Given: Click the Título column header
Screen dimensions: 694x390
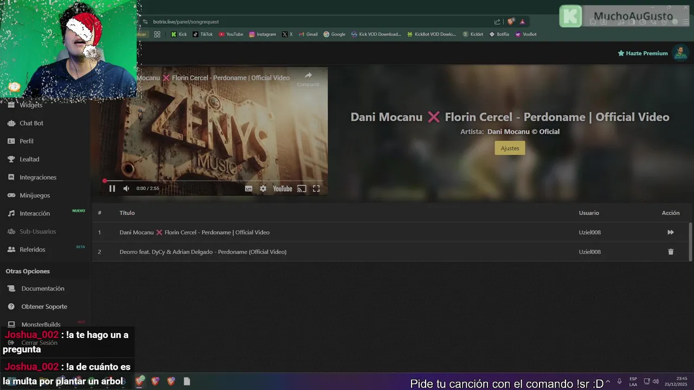Looking at the screenshot, I should pyautogui.click(x=127, y=213).
